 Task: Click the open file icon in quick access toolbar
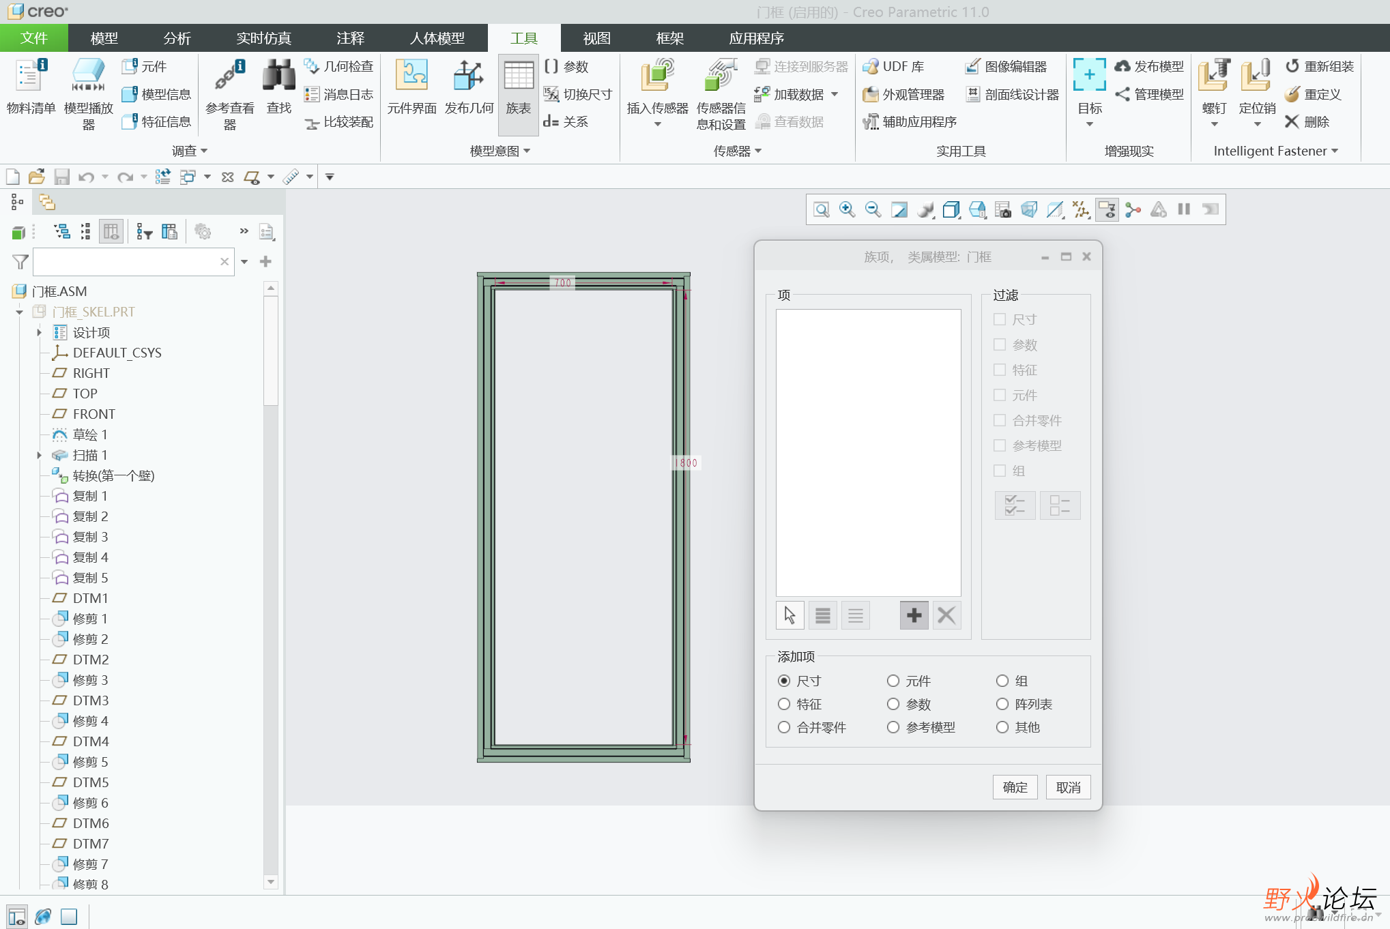(37, 177)
